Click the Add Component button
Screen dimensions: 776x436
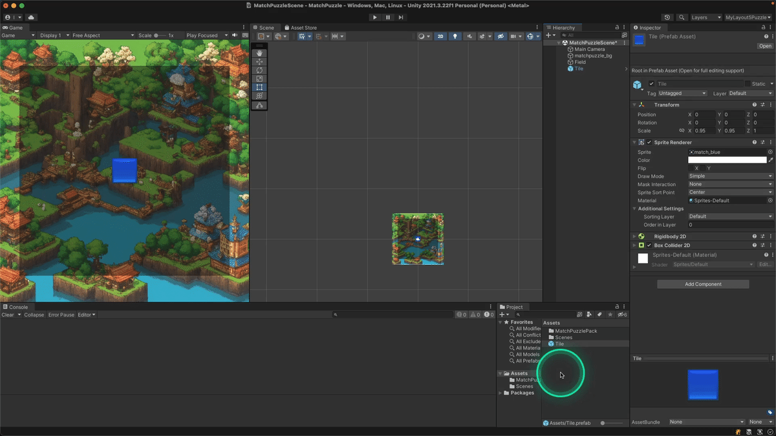coord(703,284)
